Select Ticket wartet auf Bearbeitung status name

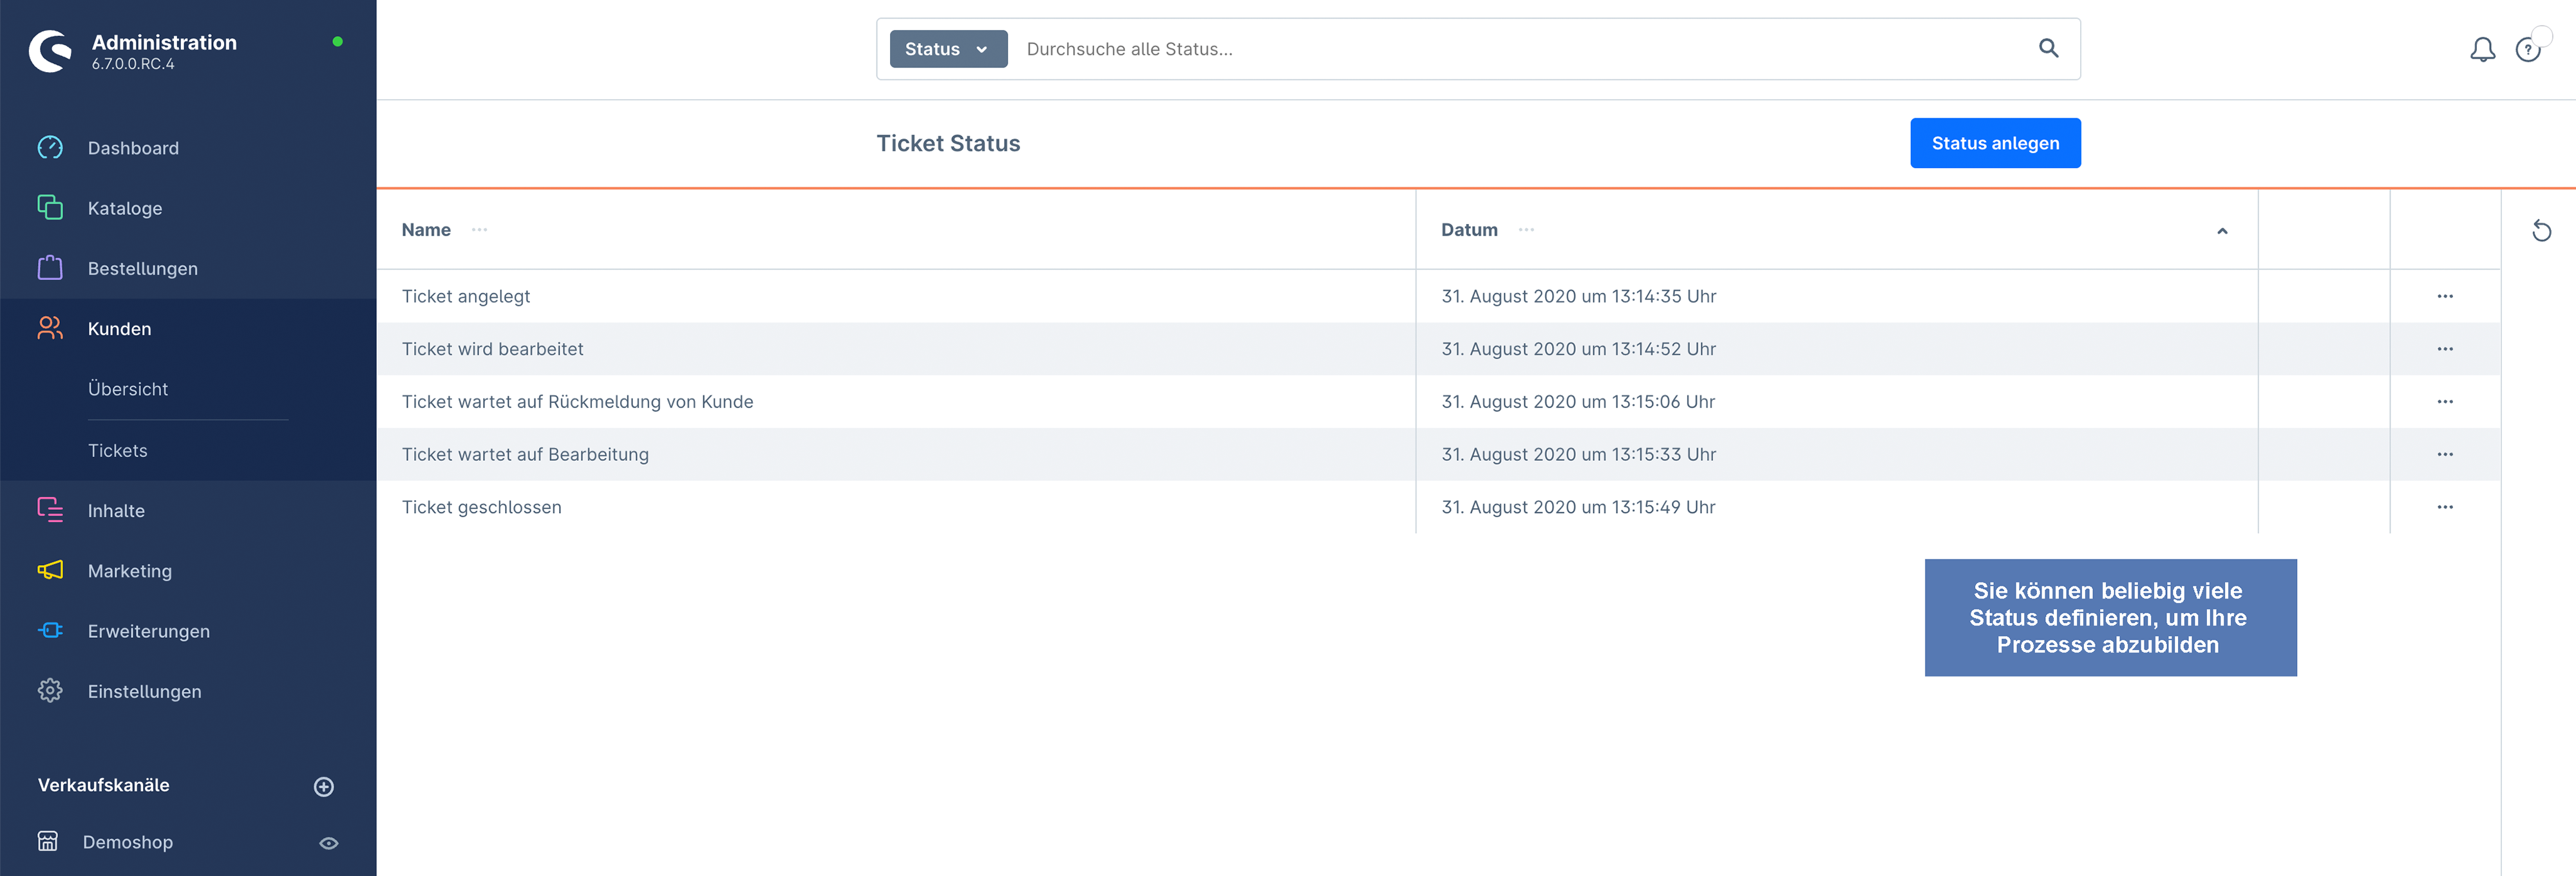coord(525,455)
